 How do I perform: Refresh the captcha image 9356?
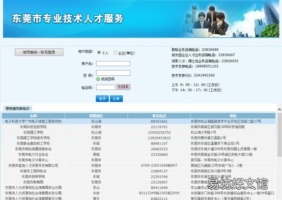point(123,87)
